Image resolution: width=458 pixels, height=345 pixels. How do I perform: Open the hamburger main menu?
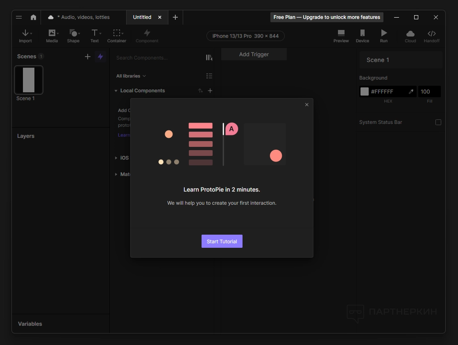coord(19,17)
